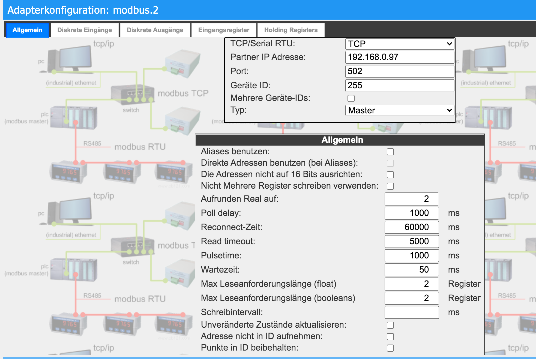Check Die Adressen nicht auf 16 Bits ausrichten

coord(390,175)
